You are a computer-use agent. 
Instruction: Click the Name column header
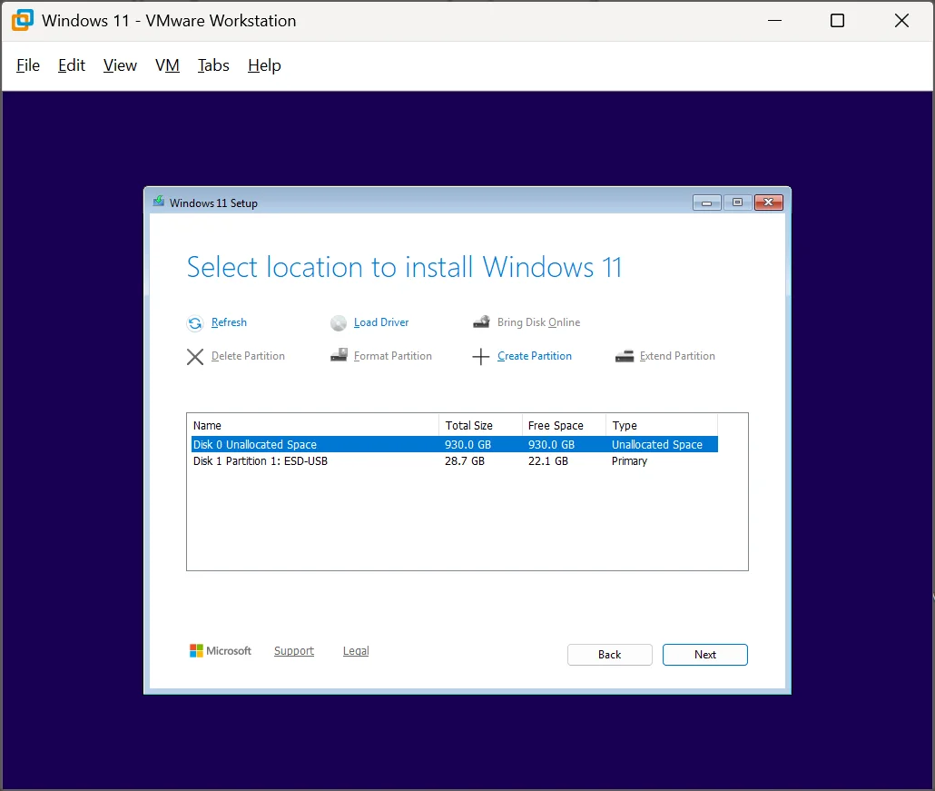pos(314,425)
